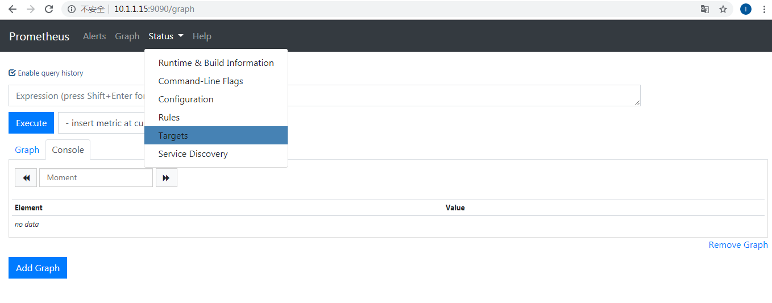
Task: Click the browser forward arrow
Action: click(x=31, y=9)
